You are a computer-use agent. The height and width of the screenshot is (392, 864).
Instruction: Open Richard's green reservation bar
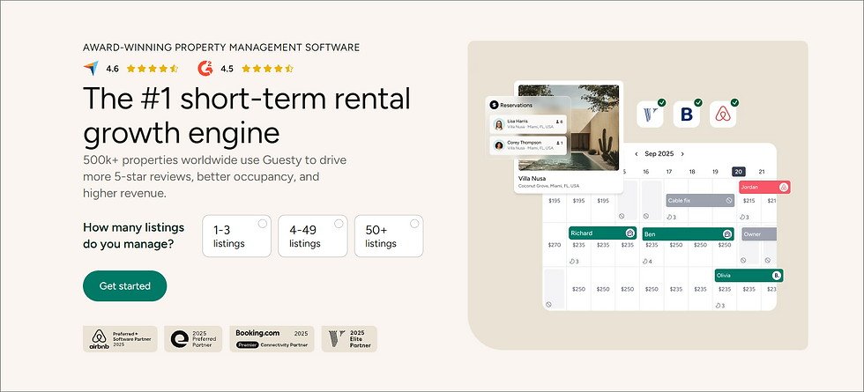[x=602, y=233]
